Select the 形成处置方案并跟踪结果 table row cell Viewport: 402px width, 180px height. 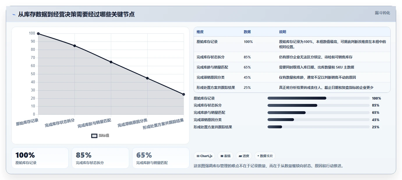pos(216,88)
